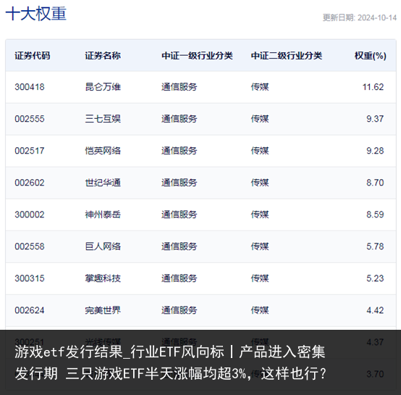Click the 十大权重 heading
The image size is (401, 395).
click(36, 14)
